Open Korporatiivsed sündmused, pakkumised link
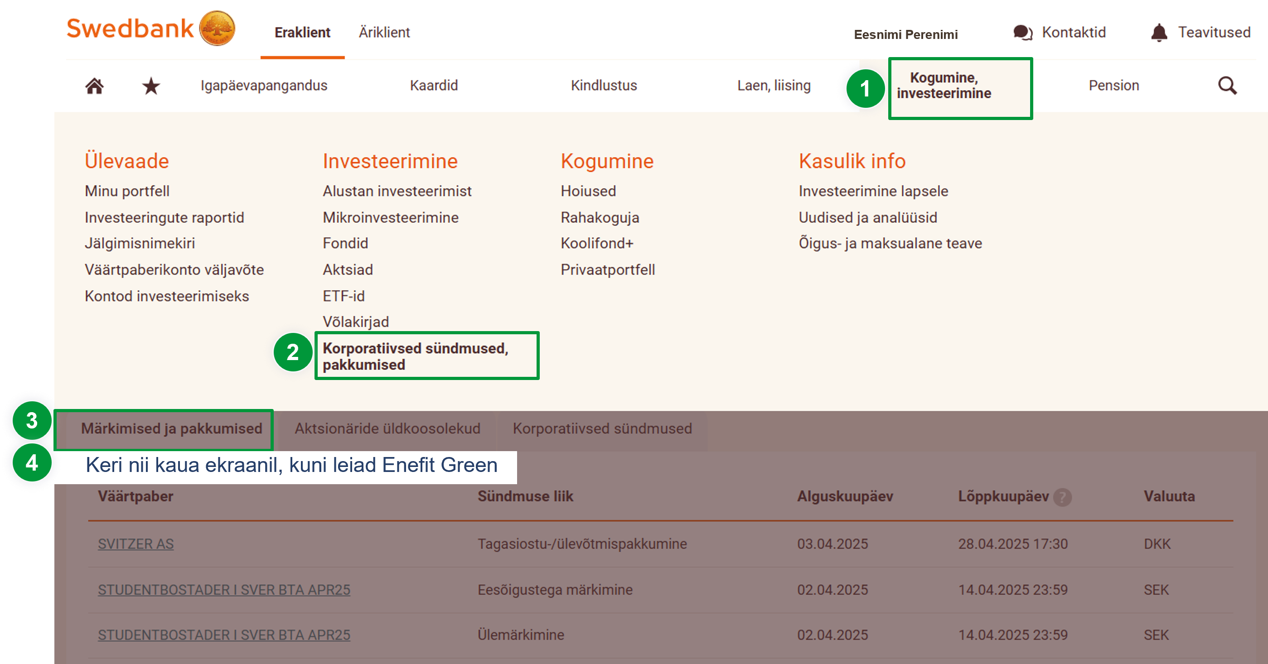 pos(415,356)
